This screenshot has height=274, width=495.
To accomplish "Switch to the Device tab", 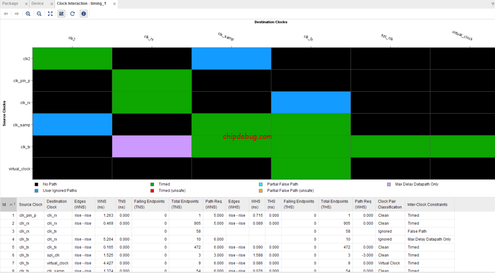I will point(37,4).
